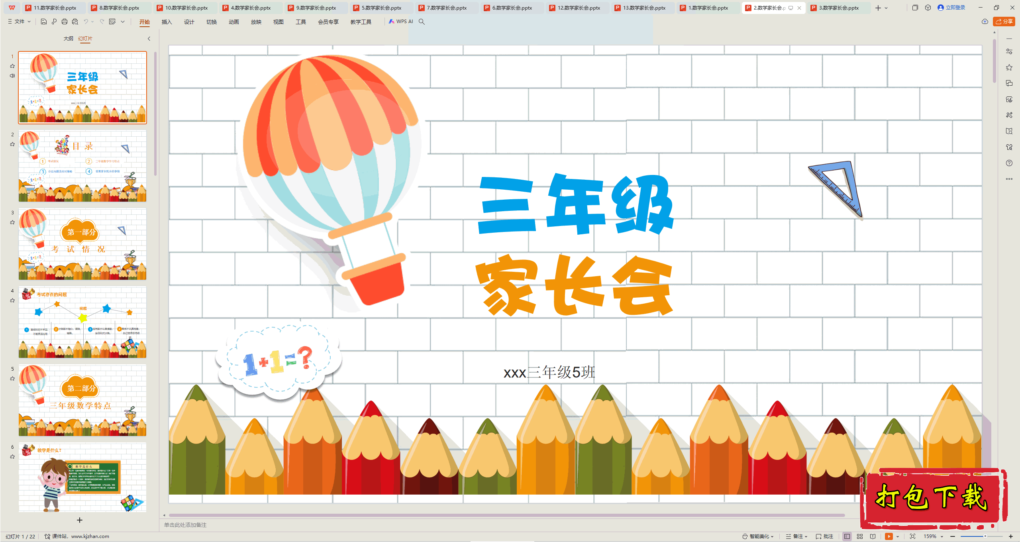Open the tab list dropdown next to new tab
The height and width of the screenshot is (542, 1020).
[886, 8]
